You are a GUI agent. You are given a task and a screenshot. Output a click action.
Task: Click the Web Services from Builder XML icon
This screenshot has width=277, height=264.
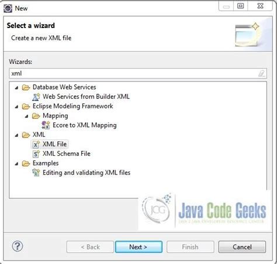tap(36, 97)
